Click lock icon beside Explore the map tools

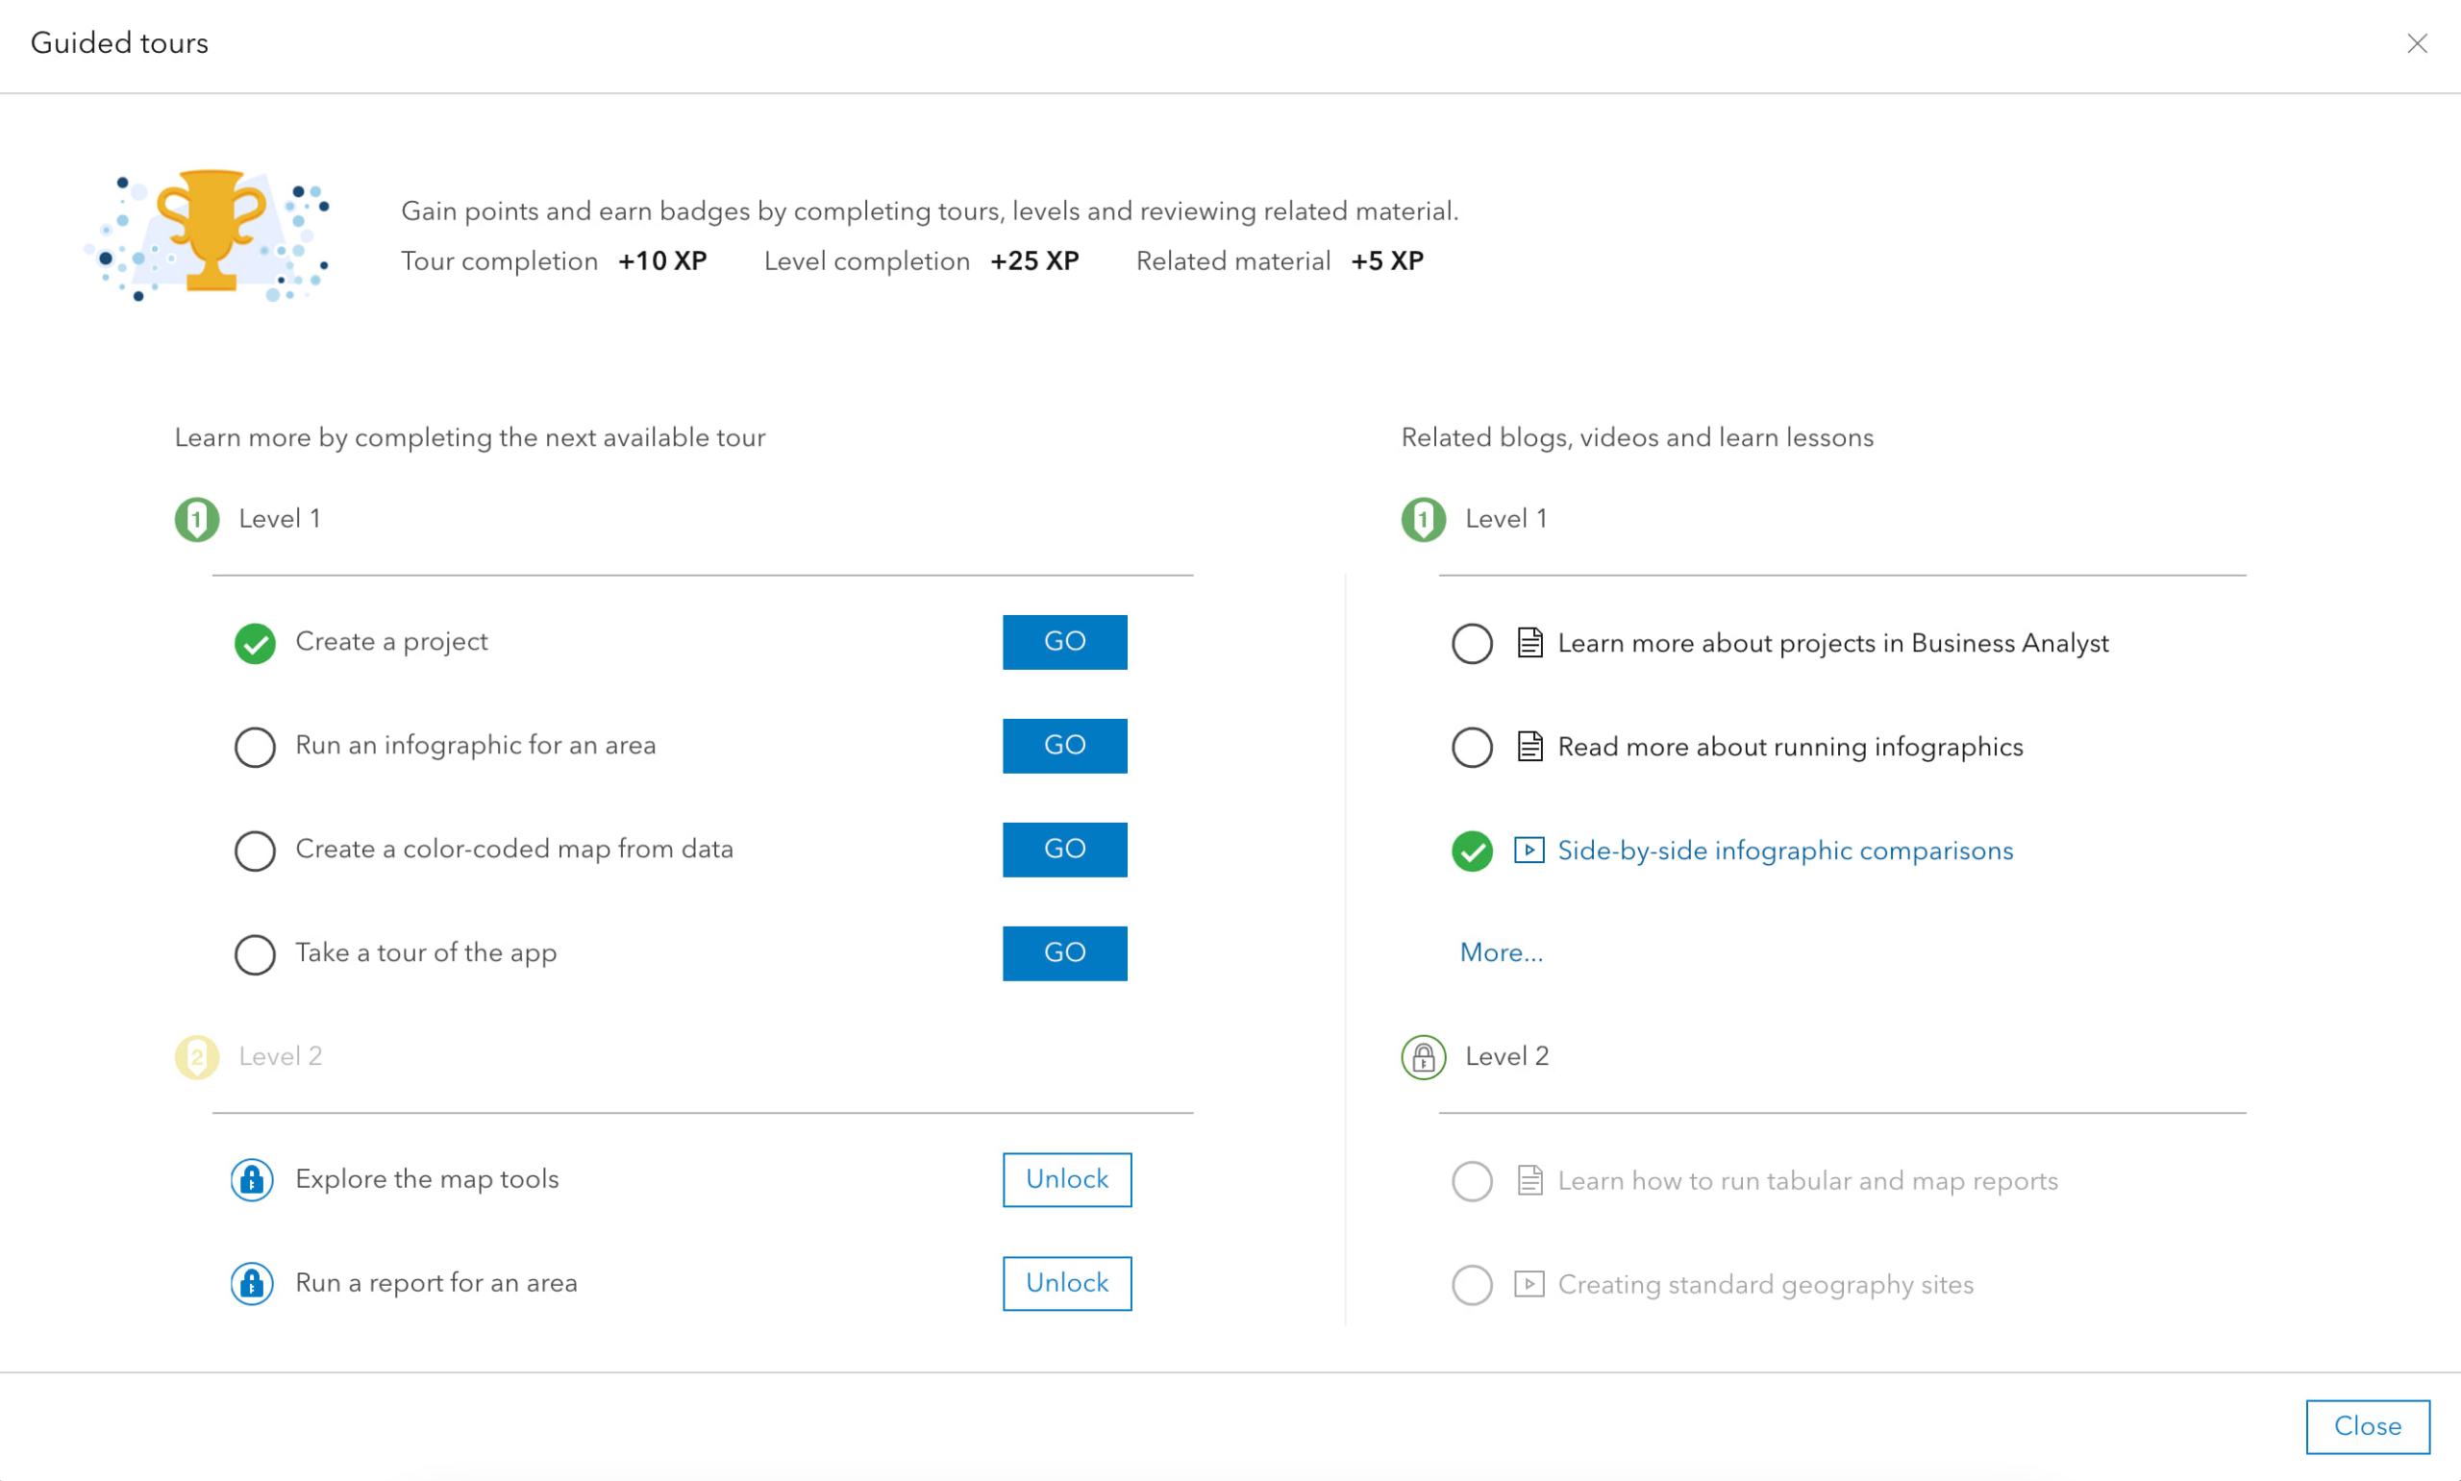(253, 1179)
